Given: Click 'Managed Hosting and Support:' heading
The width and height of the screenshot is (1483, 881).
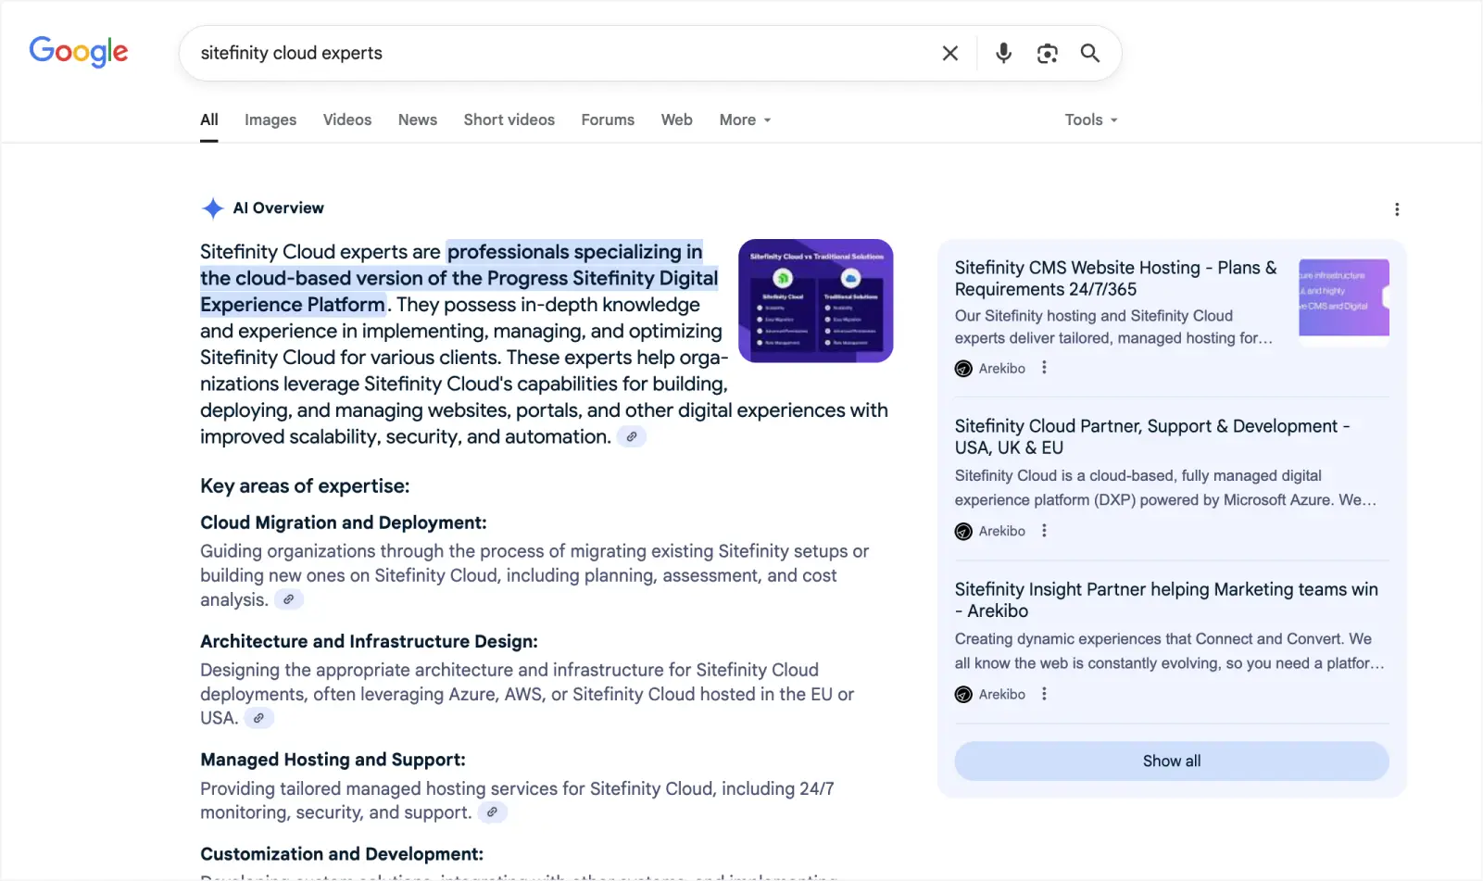Looking at the screenshot, I should [x=333, y=760].
